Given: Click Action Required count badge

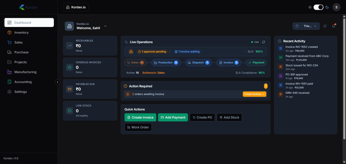Looking at the screenshot, I should coord(266,86).
